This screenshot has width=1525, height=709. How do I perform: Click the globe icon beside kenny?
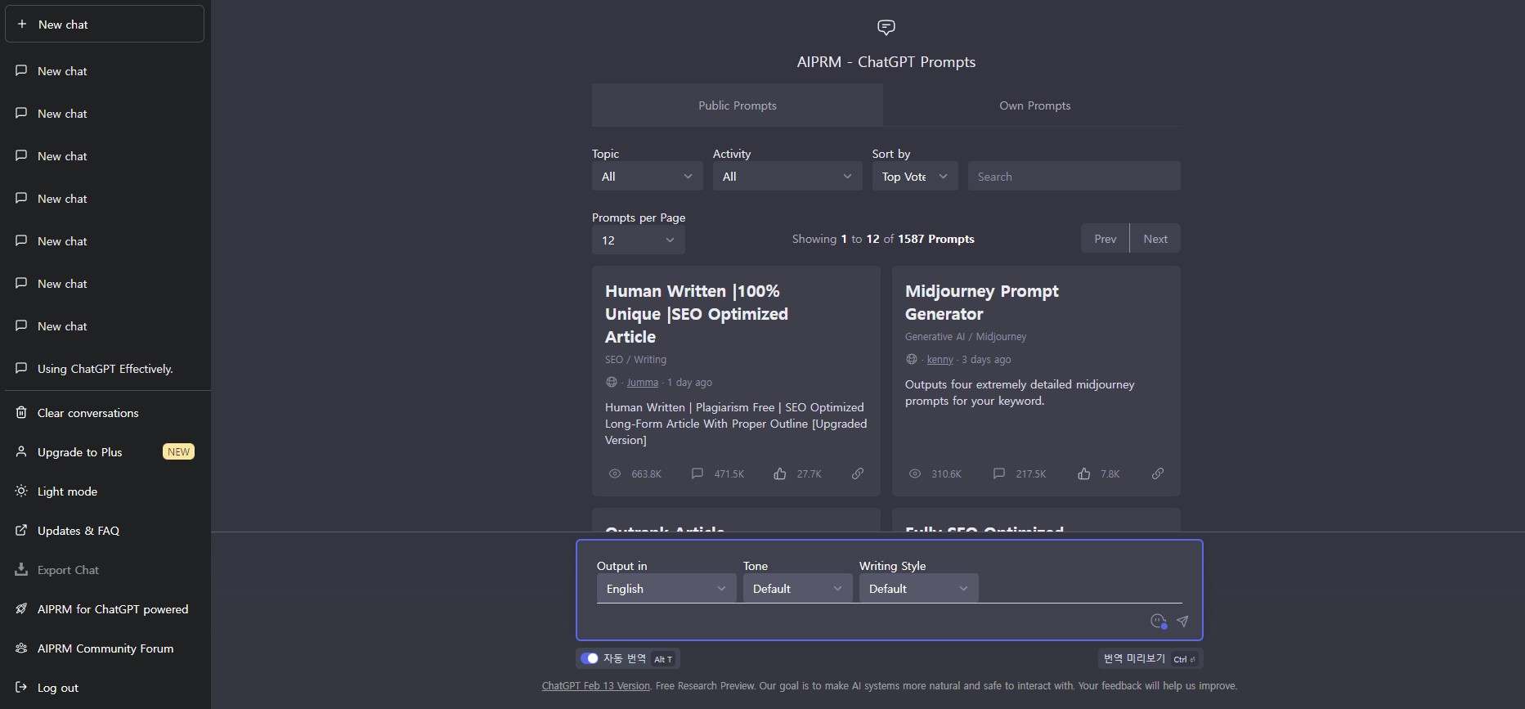912,359
